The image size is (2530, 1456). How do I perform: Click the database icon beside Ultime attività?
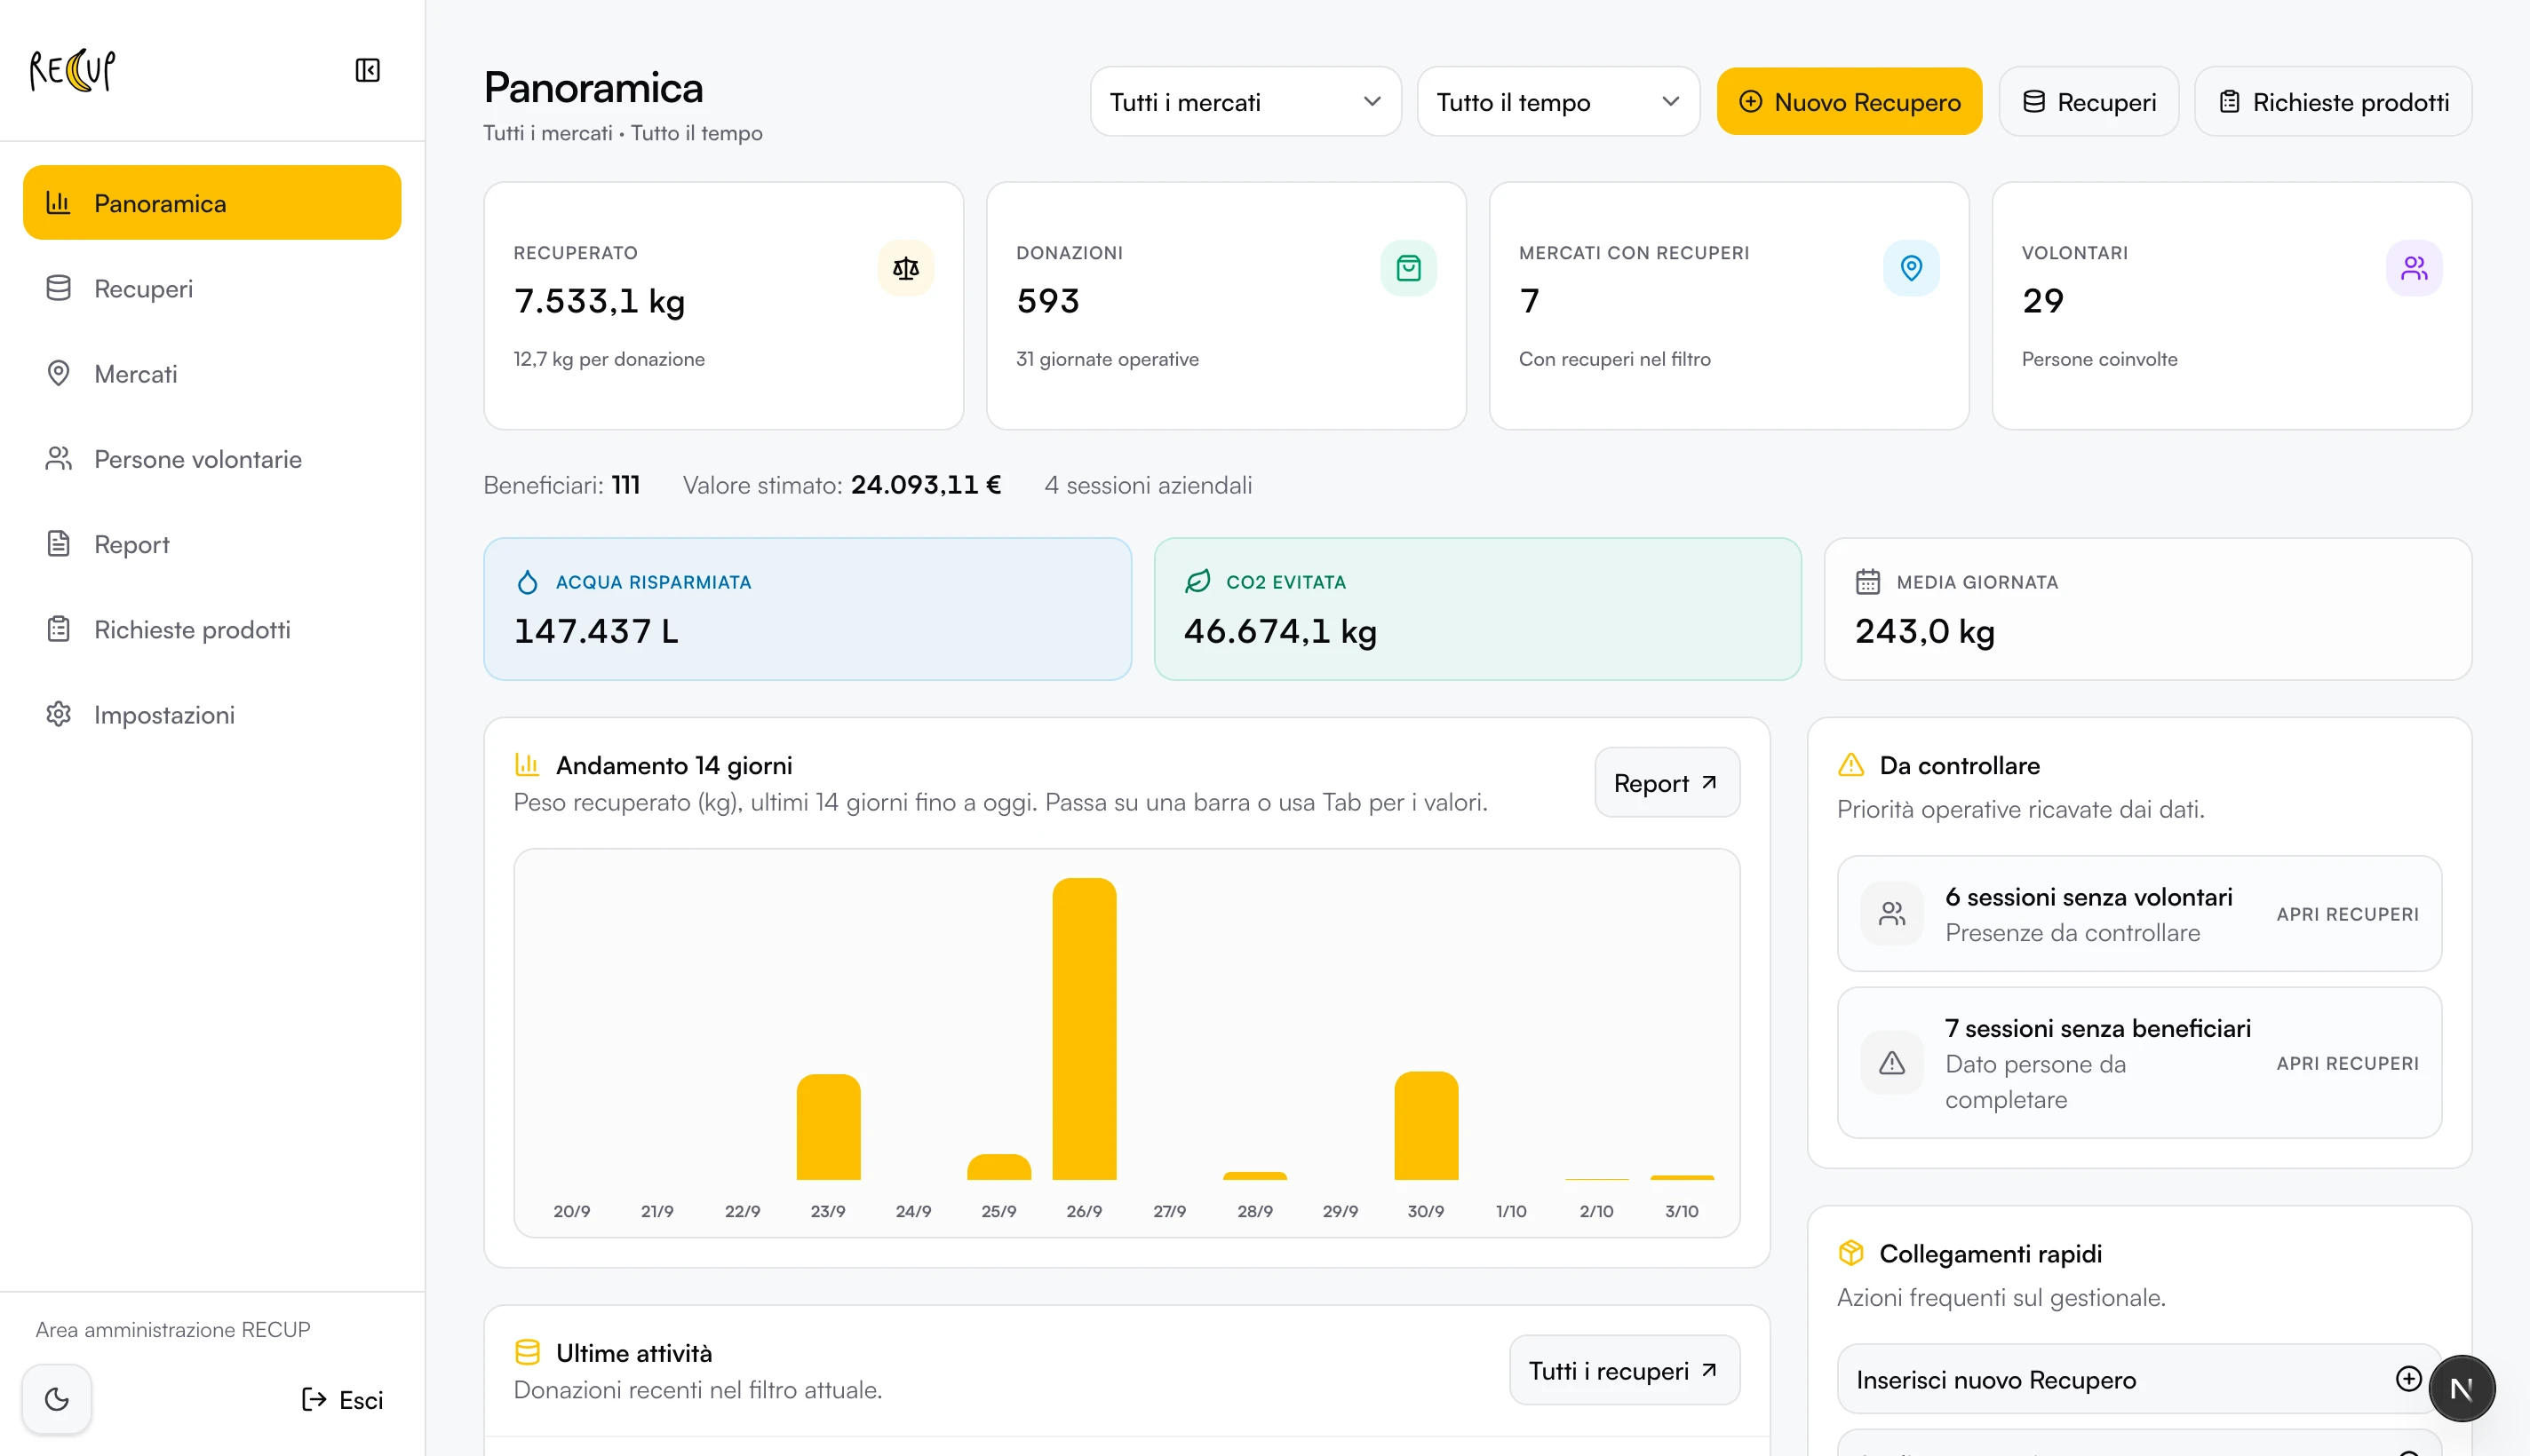[527, 1353]
